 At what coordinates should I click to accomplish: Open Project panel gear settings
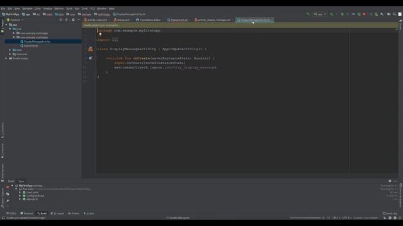pos(73,19)
